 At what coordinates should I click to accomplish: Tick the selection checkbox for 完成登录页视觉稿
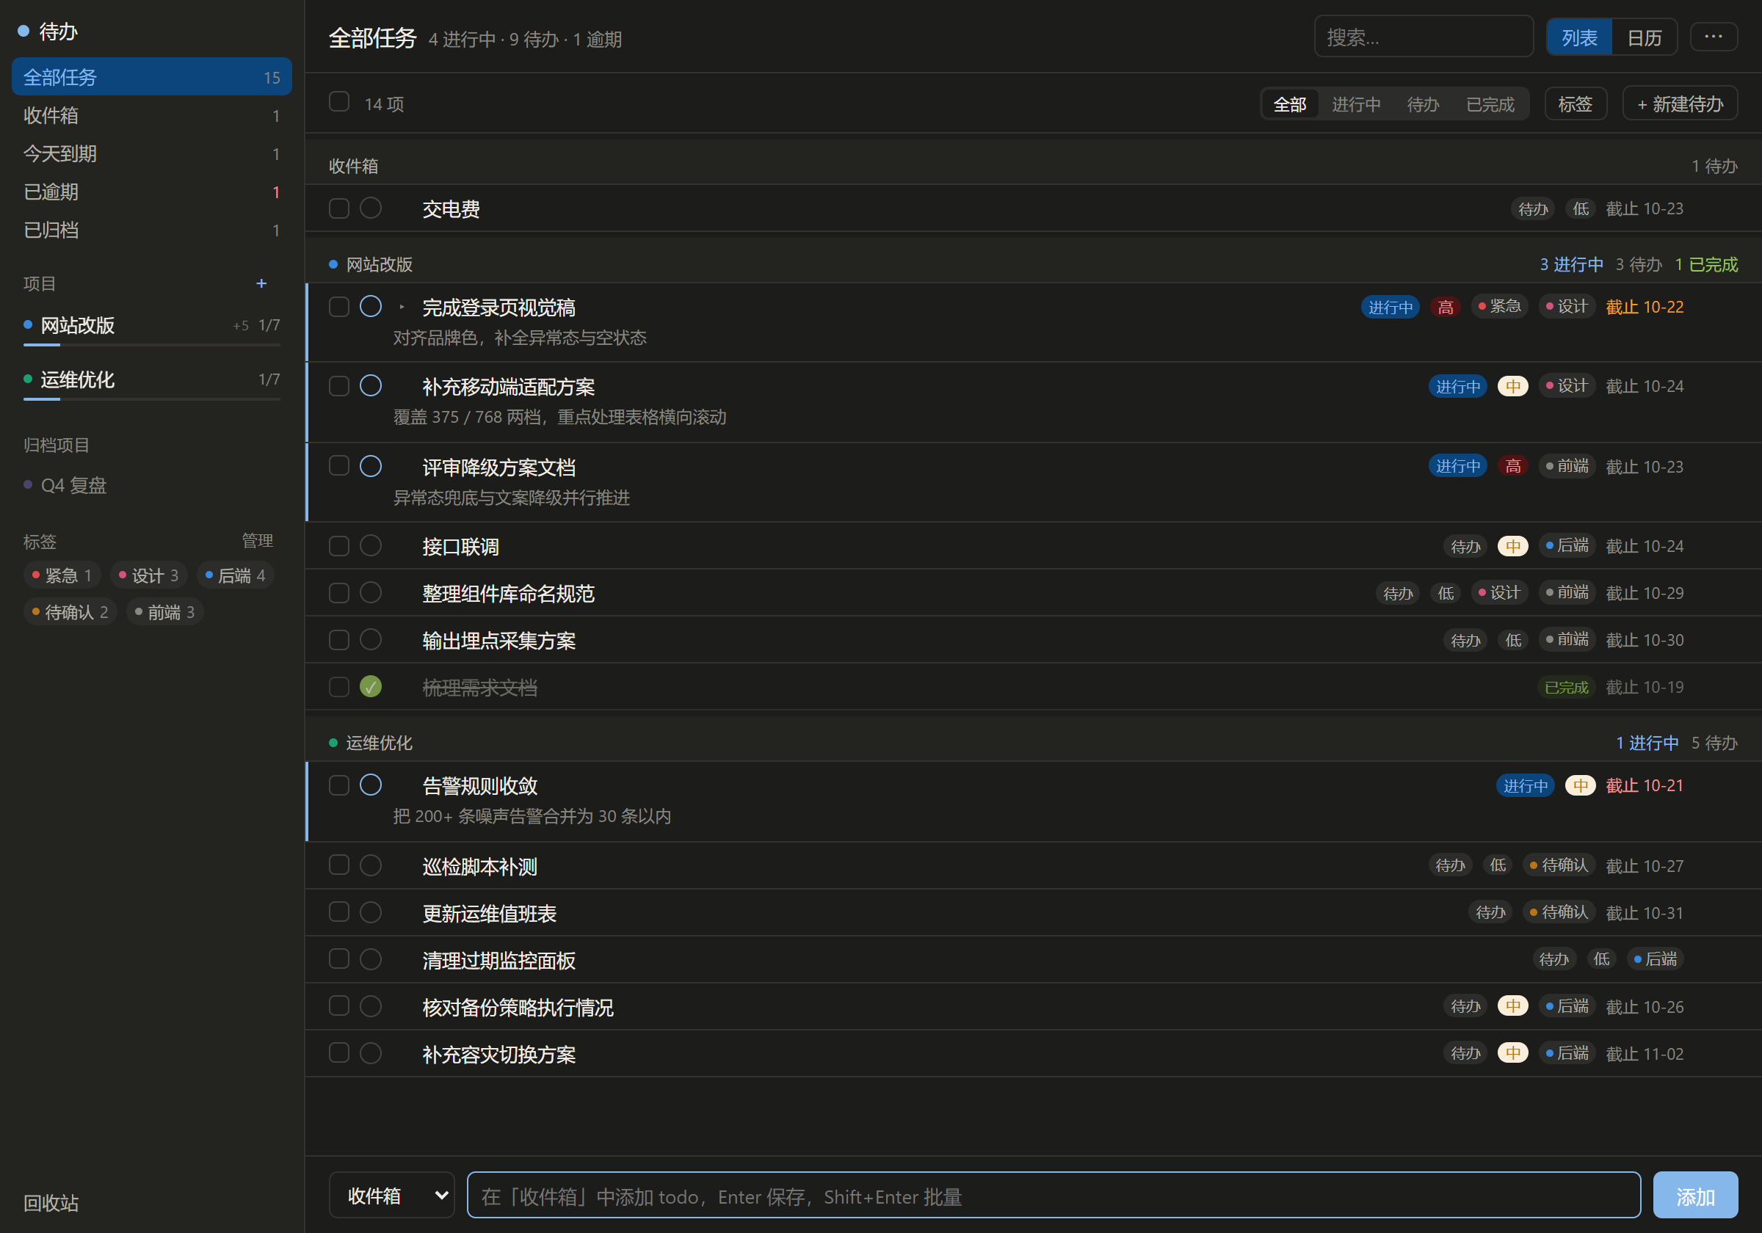tap(339, 307)
